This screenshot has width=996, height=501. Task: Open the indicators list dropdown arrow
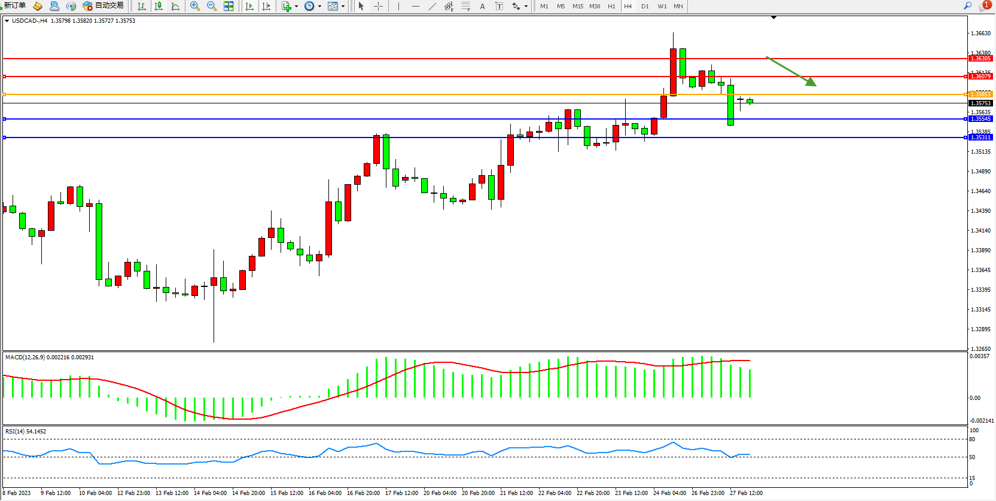296,7
